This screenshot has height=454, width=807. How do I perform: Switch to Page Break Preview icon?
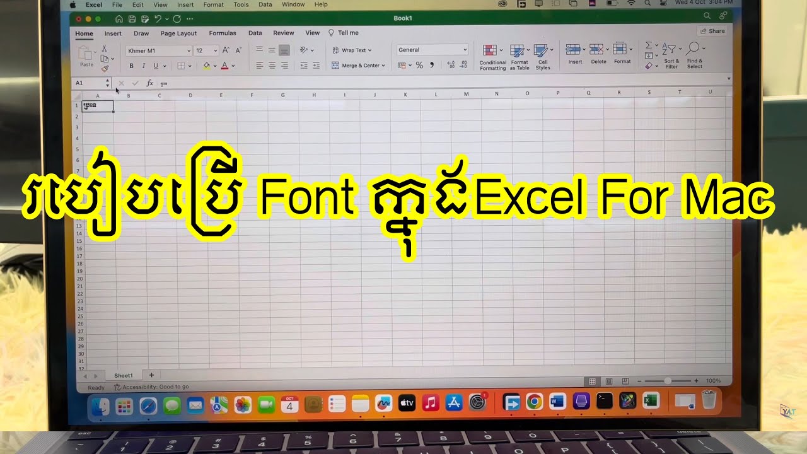click(625, 381)
